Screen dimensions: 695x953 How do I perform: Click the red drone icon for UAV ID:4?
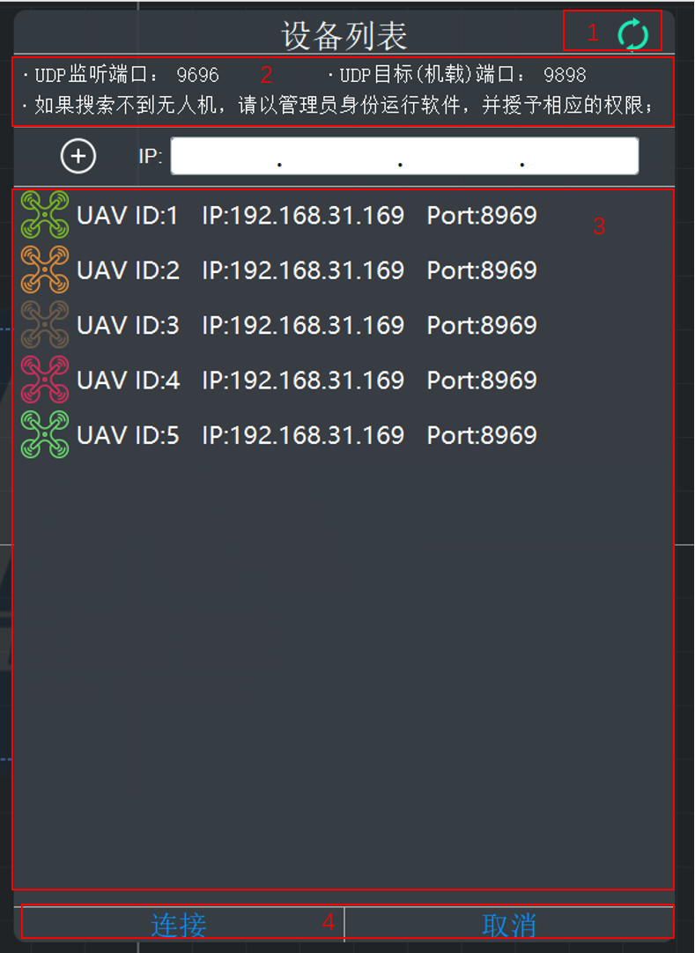point(45,380)
